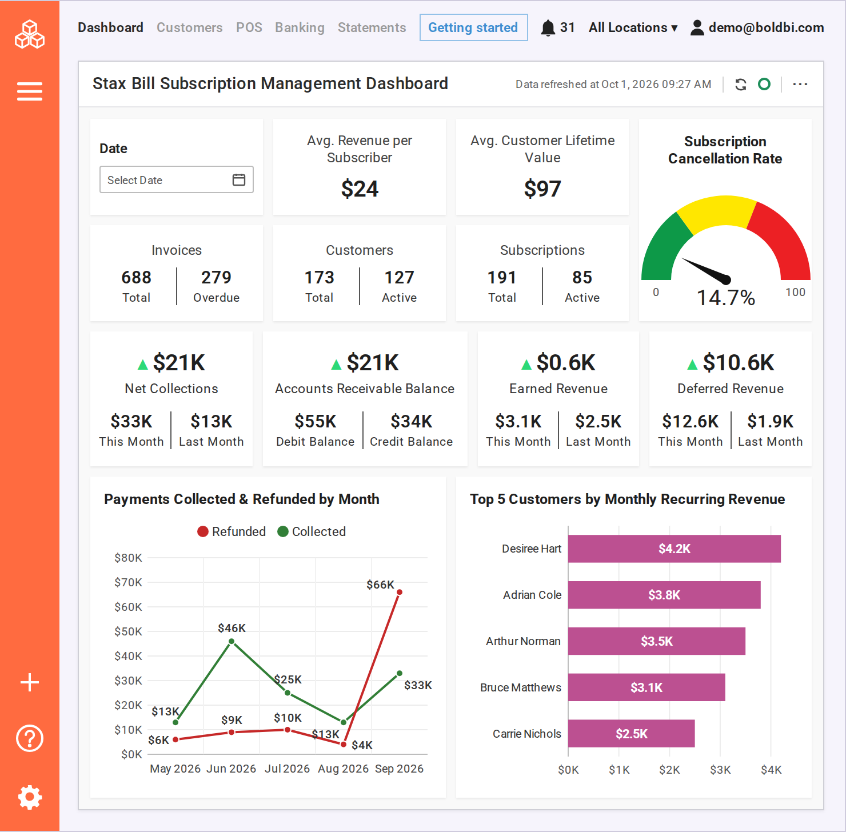
Task: Click the user profile avatar icon
Action: (x=697, y=27)
